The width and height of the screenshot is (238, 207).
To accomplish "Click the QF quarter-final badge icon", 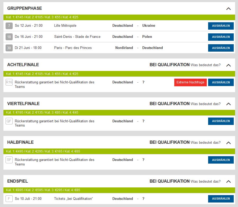I will [9, 121].
